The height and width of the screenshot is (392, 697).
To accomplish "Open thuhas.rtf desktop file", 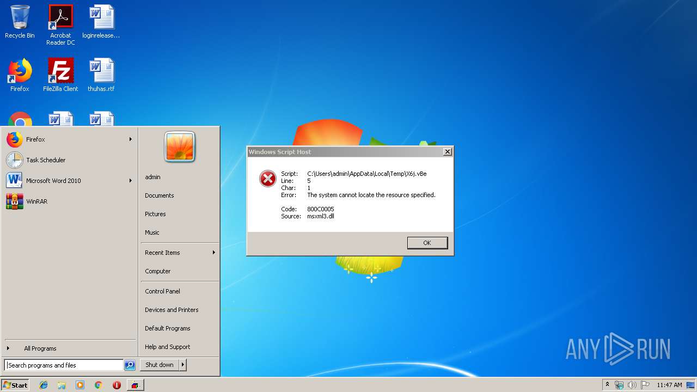I will pos(101,75).
